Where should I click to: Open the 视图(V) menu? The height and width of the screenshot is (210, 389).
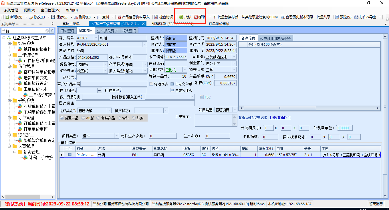click(29, 10)
